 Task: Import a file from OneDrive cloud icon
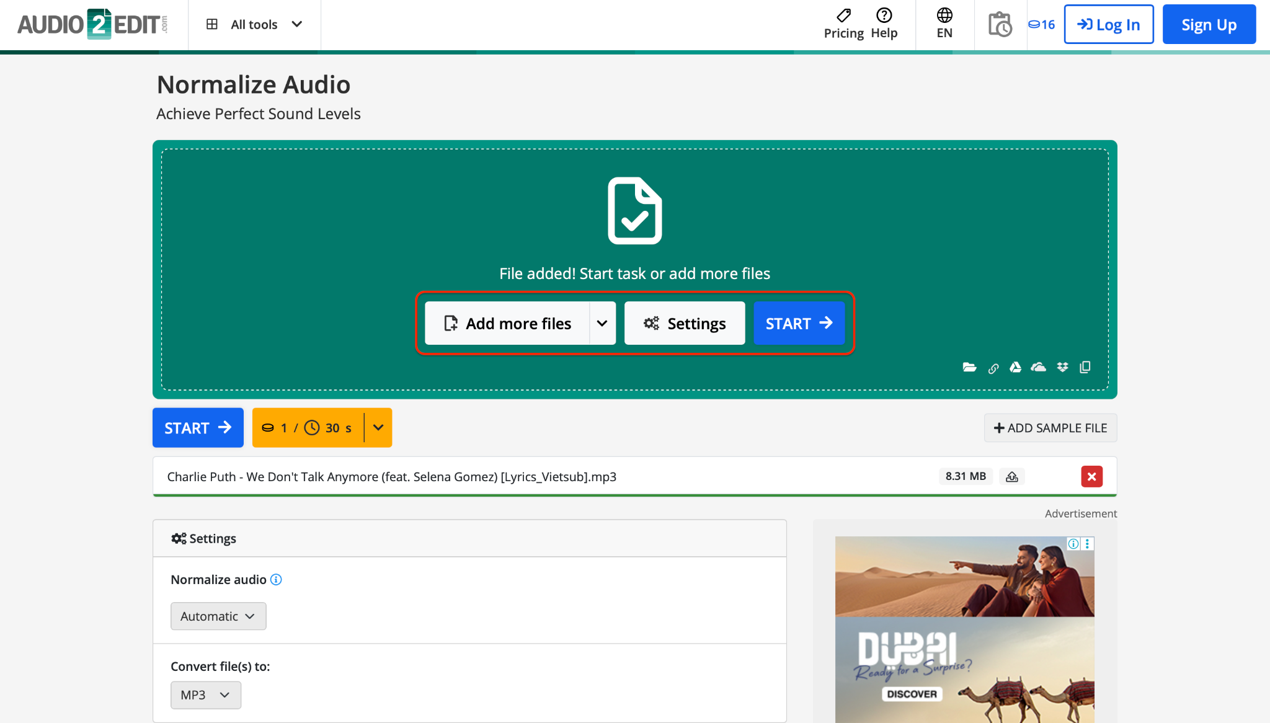(x=1039, y=368)
